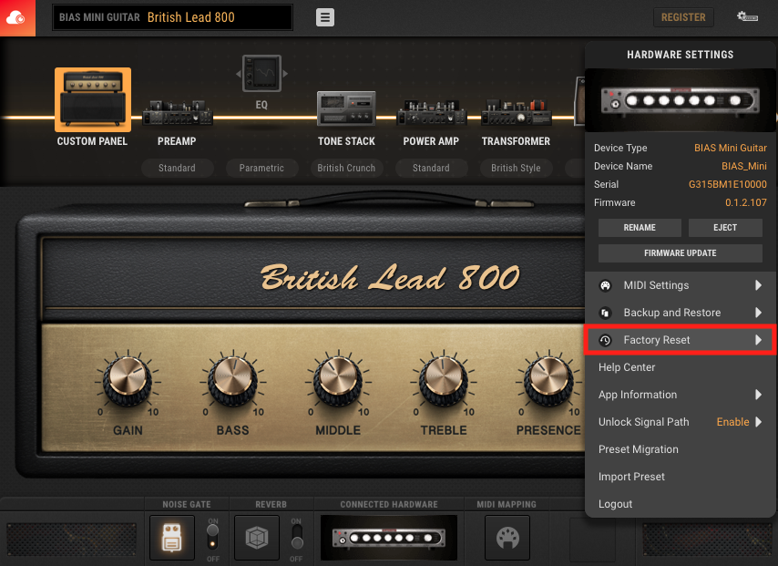The width and height of the screenshot is (778, 566).
Task: Select the Custom Panel amp icon
Action: tap(93, 99)
